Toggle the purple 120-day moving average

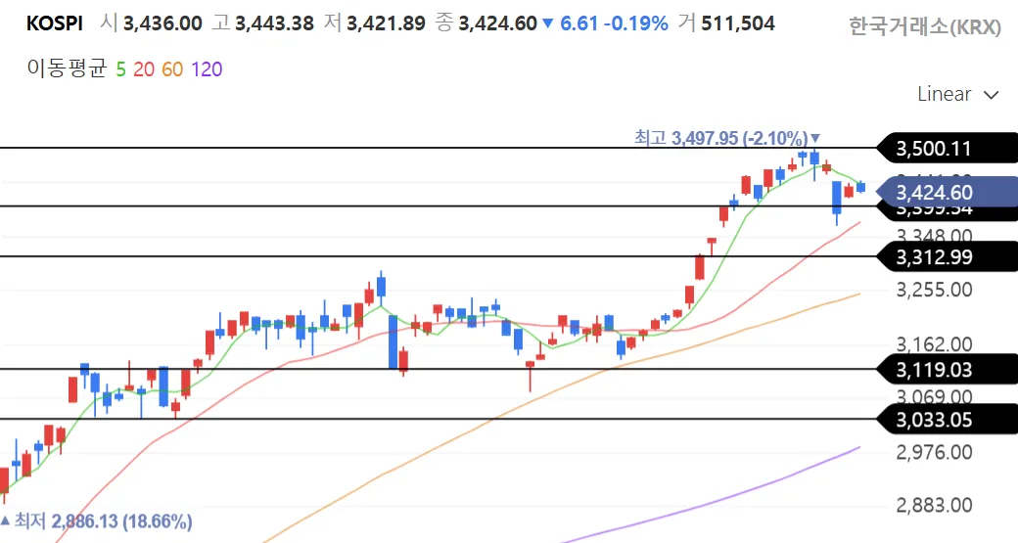click(207, 69)
